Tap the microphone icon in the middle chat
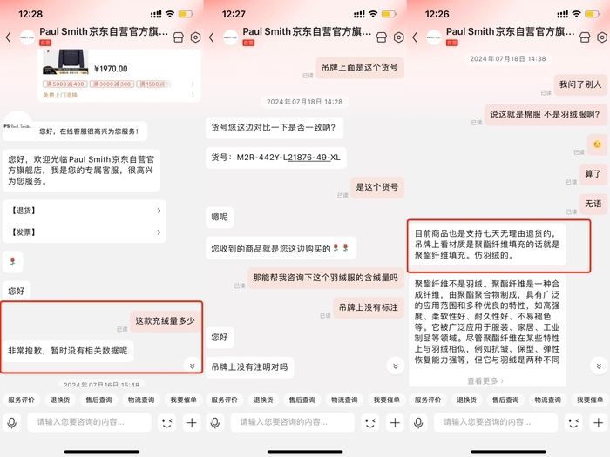Screen dimensions: 610x457 (215, 422)
